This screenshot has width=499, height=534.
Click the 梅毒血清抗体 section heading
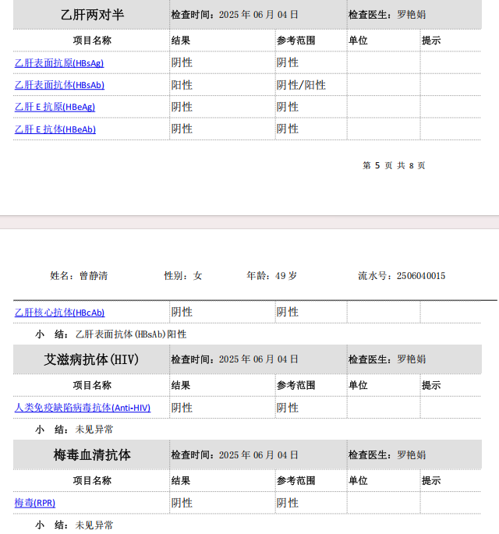[92, 455]
